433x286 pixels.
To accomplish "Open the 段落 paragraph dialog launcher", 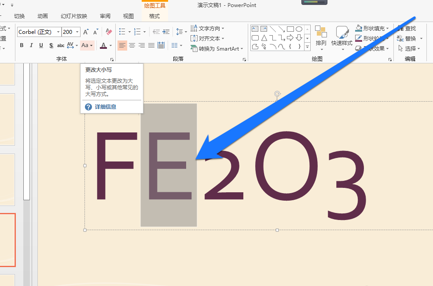I will (x=244, y=59).
